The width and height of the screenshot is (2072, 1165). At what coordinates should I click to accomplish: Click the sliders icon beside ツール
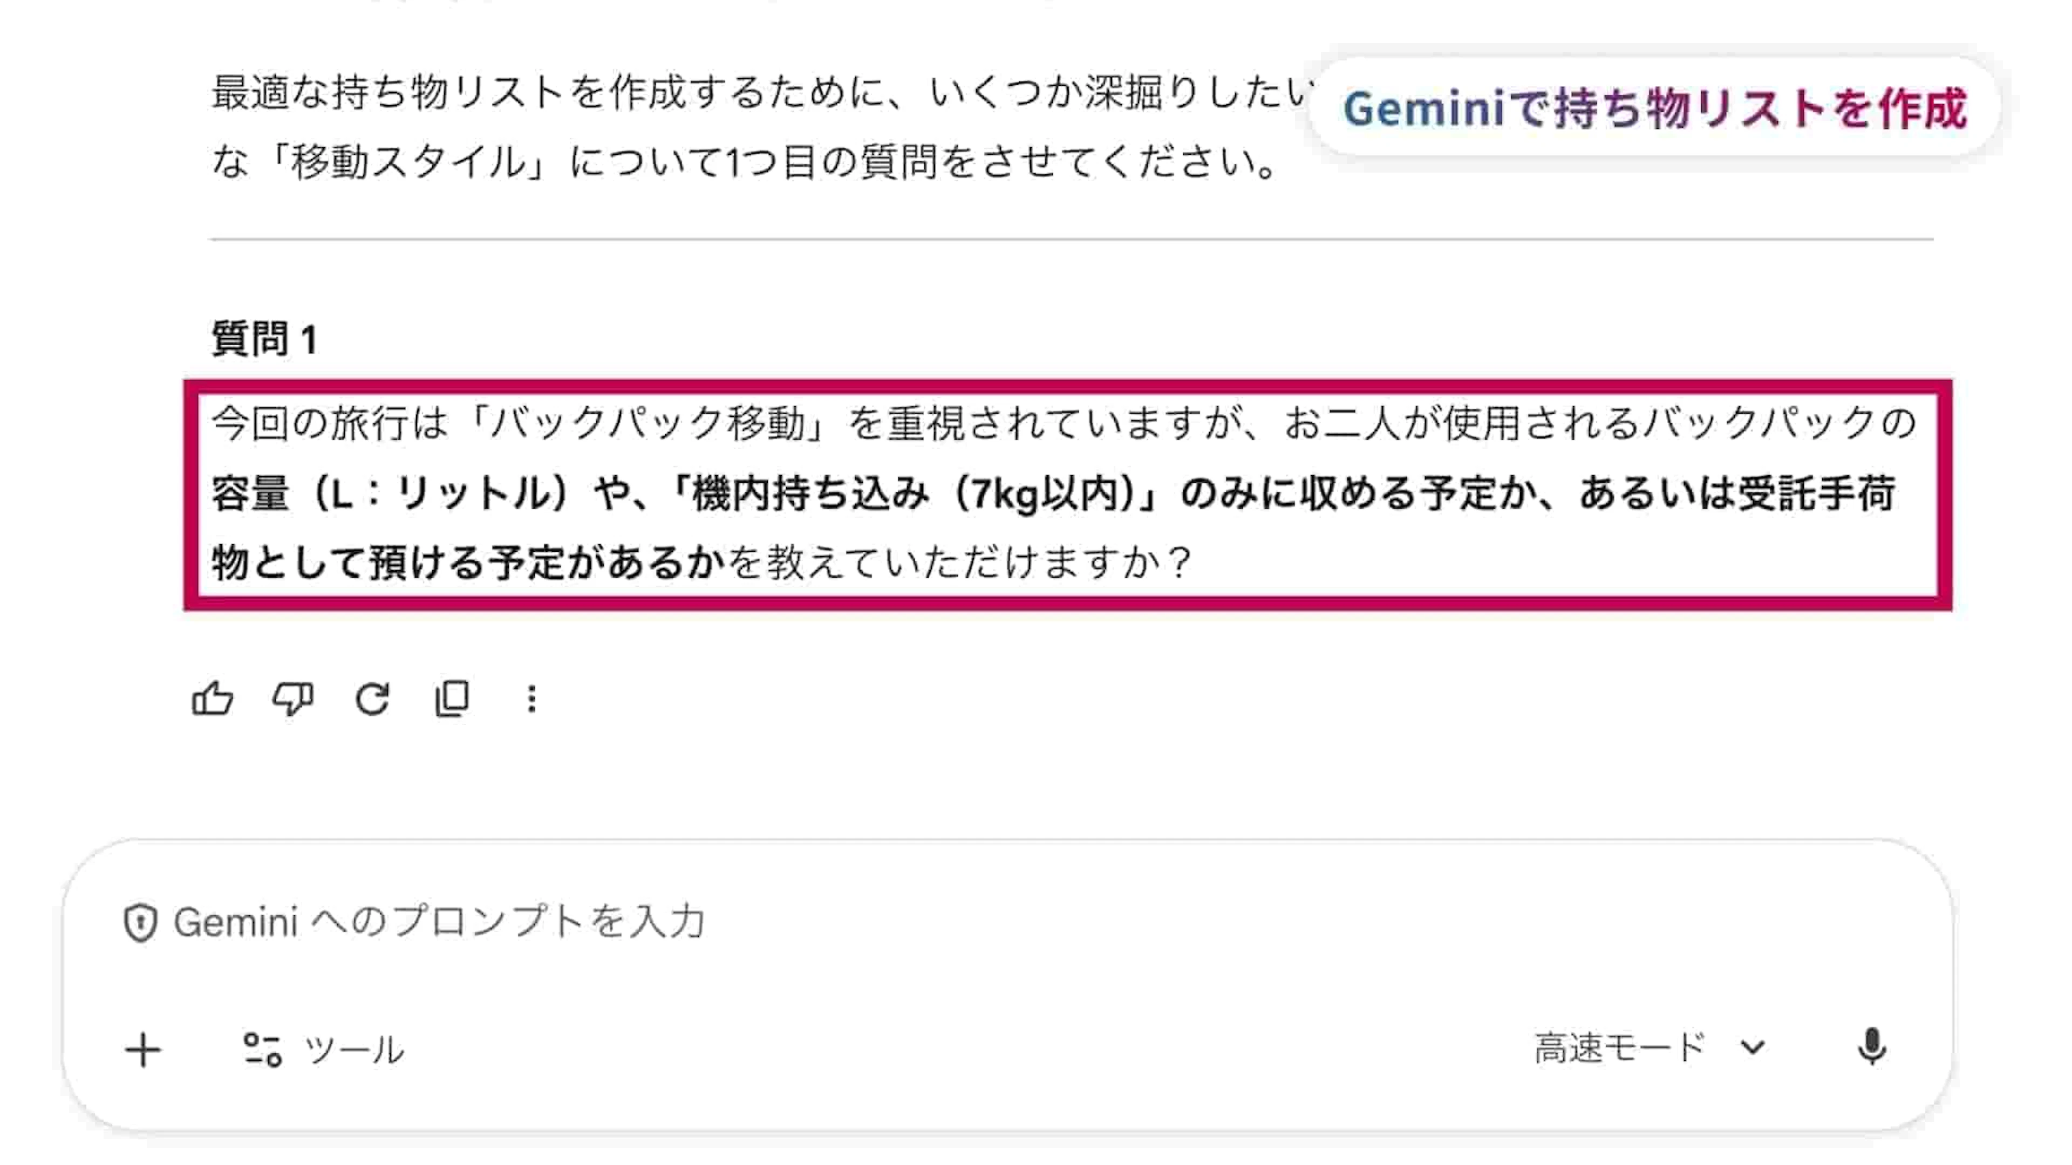[262, 1049]
